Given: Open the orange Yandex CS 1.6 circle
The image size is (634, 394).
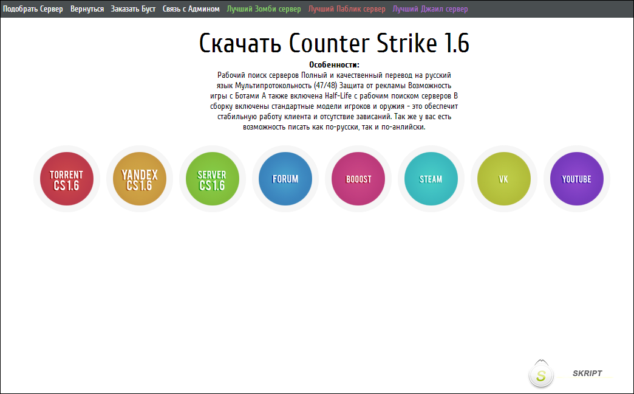Looking at the screenshot, I should (x=140, y=179).
